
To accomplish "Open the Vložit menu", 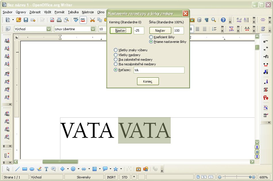I will [47, 12].
